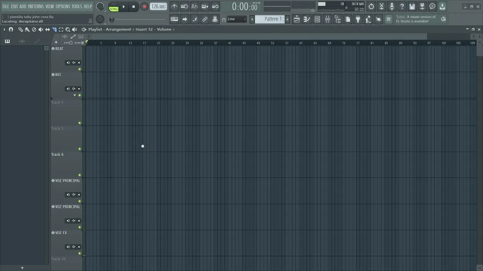The width and height of the screenshot is (483, 271).
Task: Select the Zoom magnifier tool
Action: click(68, 29)
